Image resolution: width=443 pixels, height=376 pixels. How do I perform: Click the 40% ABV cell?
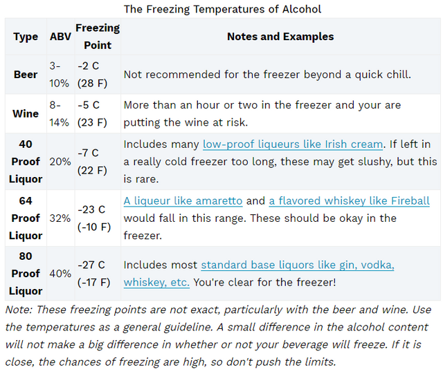[x=61, y=274]
